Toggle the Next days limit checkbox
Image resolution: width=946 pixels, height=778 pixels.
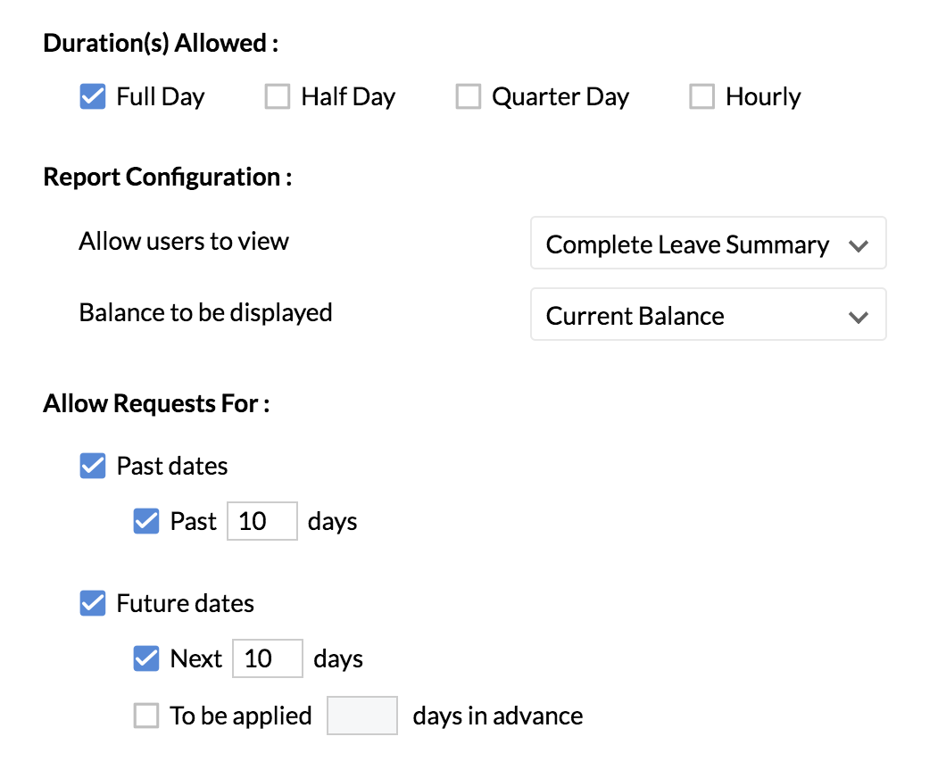pos(146,658)
